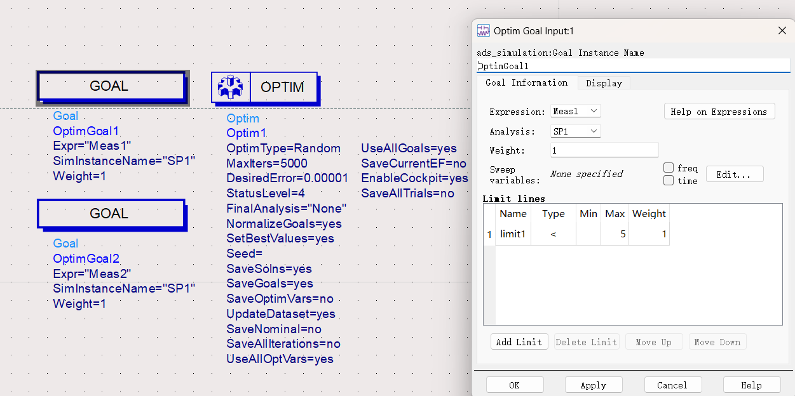795x396 pixels.
Task: Click the OPTIM controller gear icon
Action: click(231, 88)
